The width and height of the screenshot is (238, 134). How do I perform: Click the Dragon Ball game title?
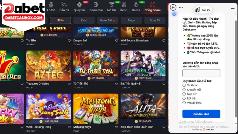(x=80, y=40)
